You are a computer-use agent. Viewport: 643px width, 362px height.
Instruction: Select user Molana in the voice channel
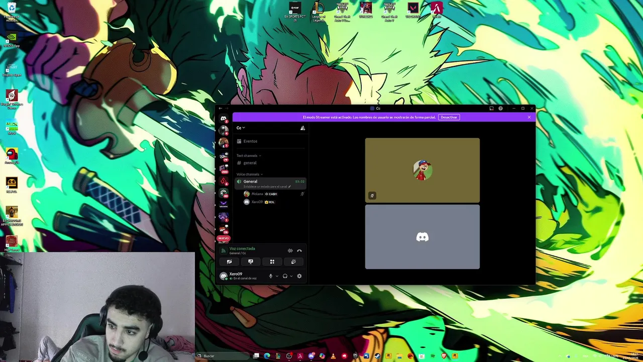tap(274, 194)
